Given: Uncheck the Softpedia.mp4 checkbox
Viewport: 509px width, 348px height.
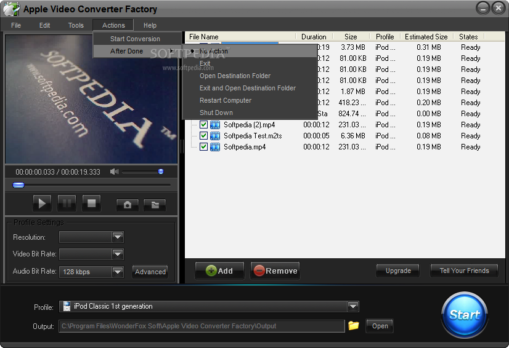Looking at the screenshot, I should tap(203, 147).
